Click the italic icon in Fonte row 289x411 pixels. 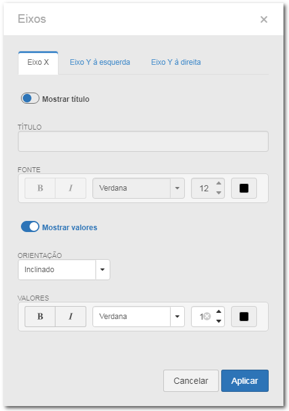tap(71, 188)
